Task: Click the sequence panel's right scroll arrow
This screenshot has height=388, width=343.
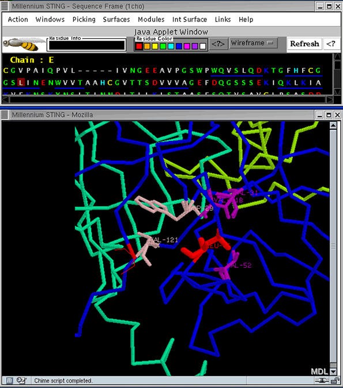Action: pyautogui.click(x=330, y=100)
